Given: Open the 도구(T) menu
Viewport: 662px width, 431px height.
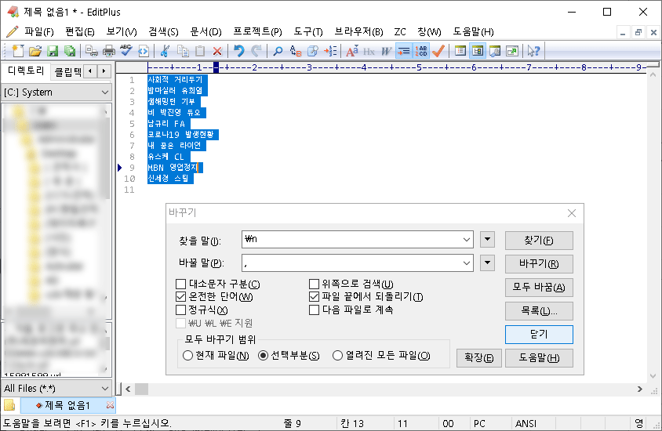Looking at the screenshot, I should [x=308, y=31].
